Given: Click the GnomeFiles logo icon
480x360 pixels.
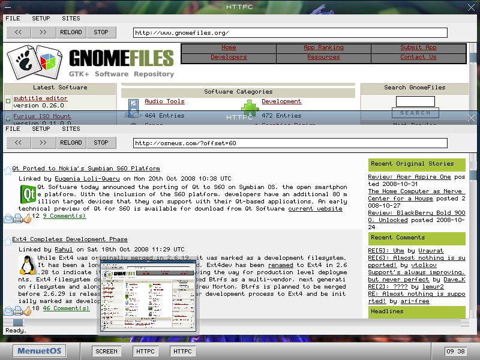Looking at the screenshot, I should tap(35, 62).
